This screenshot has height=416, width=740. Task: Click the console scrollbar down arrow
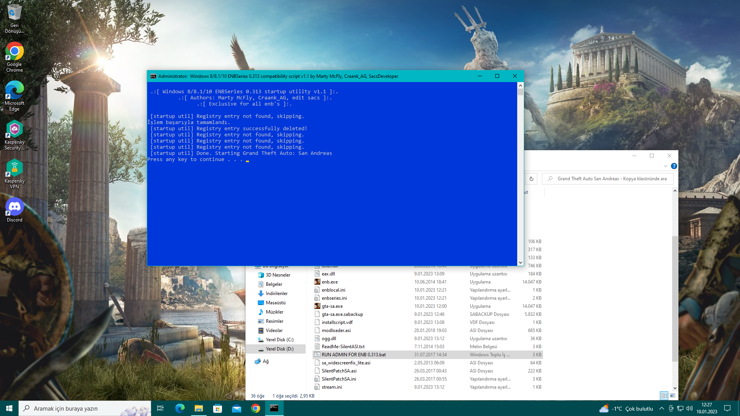click(520, 263)
